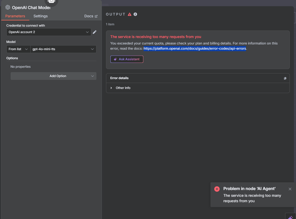Open the 'From list' mode dropdown

[18, 49]
